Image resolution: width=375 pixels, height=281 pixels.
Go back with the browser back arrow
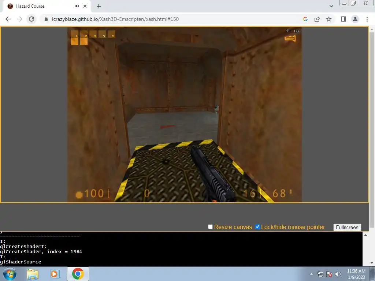8,19
